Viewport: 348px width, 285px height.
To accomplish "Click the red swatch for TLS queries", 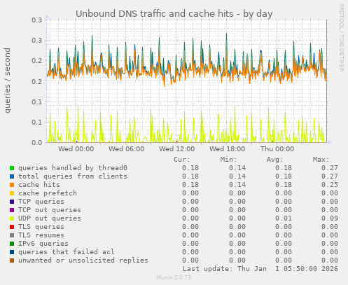I will tap(12, 227).
